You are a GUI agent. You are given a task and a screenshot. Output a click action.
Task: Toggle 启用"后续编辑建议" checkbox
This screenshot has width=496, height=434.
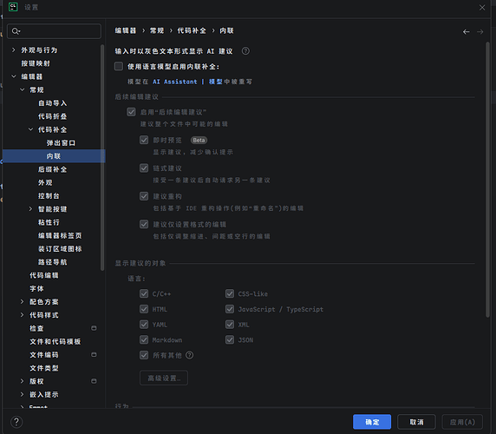tap(131, 112)
